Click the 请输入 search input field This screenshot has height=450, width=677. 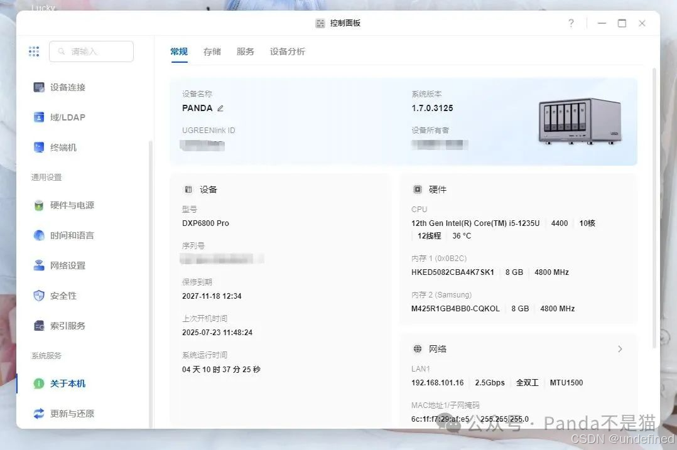point(91,51)
